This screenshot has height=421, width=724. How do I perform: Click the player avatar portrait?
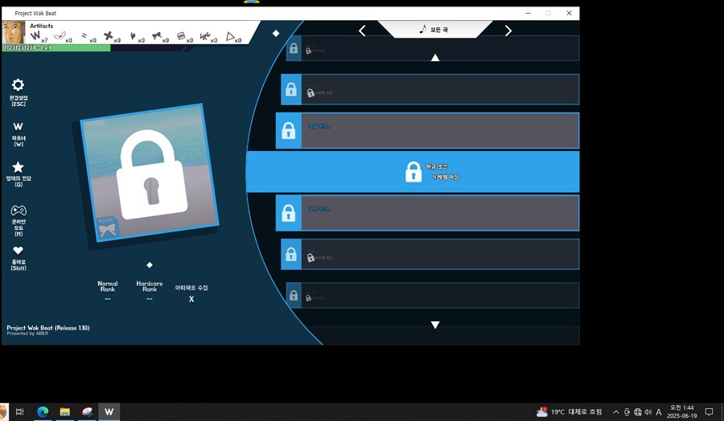13,32
